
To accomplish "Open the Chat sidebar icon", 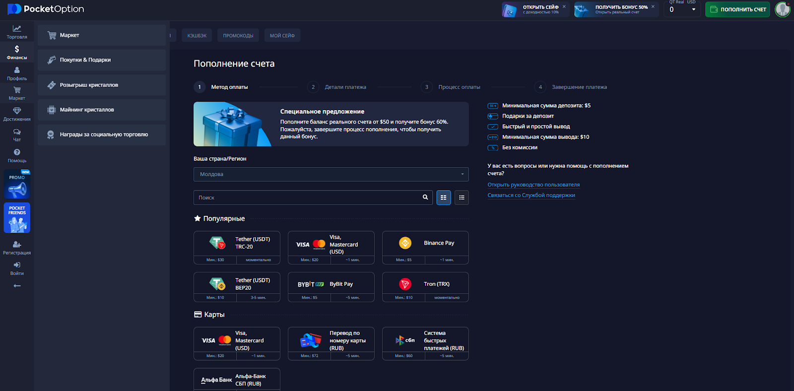I will (17, 134).
